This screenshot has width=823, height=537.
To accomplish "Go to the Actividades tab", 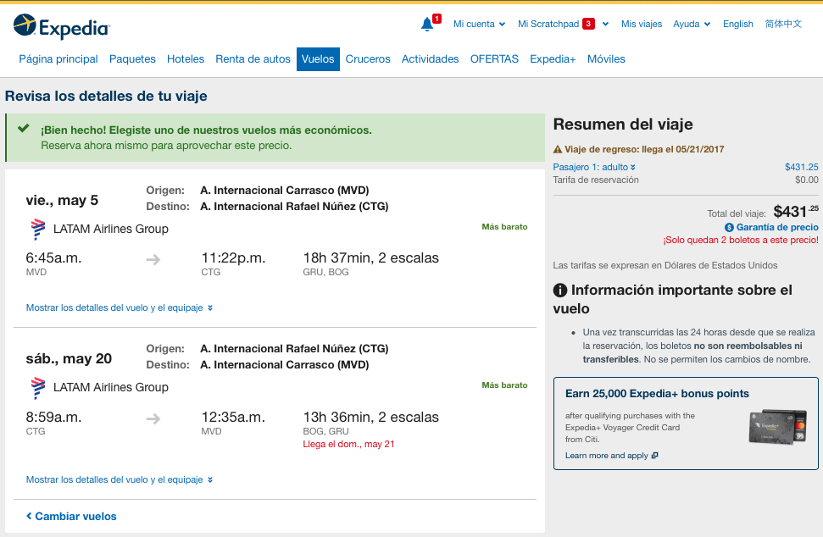I will click(x=430, y=59).
